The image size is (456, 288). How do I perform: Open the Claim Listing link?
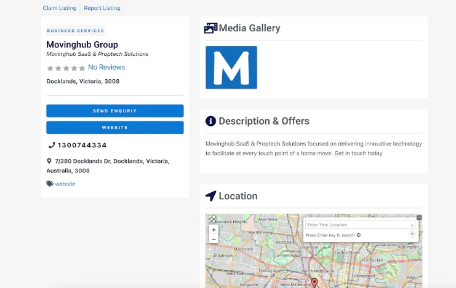59,8
